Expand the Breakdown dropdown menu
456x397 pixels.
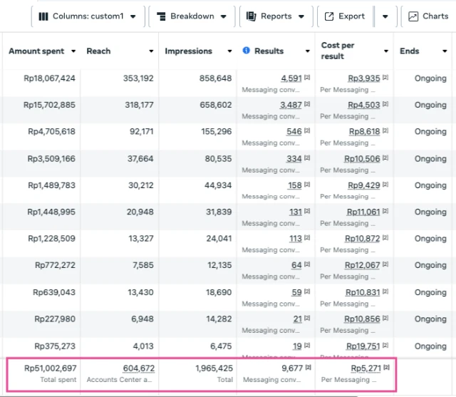tap(224, 16)
